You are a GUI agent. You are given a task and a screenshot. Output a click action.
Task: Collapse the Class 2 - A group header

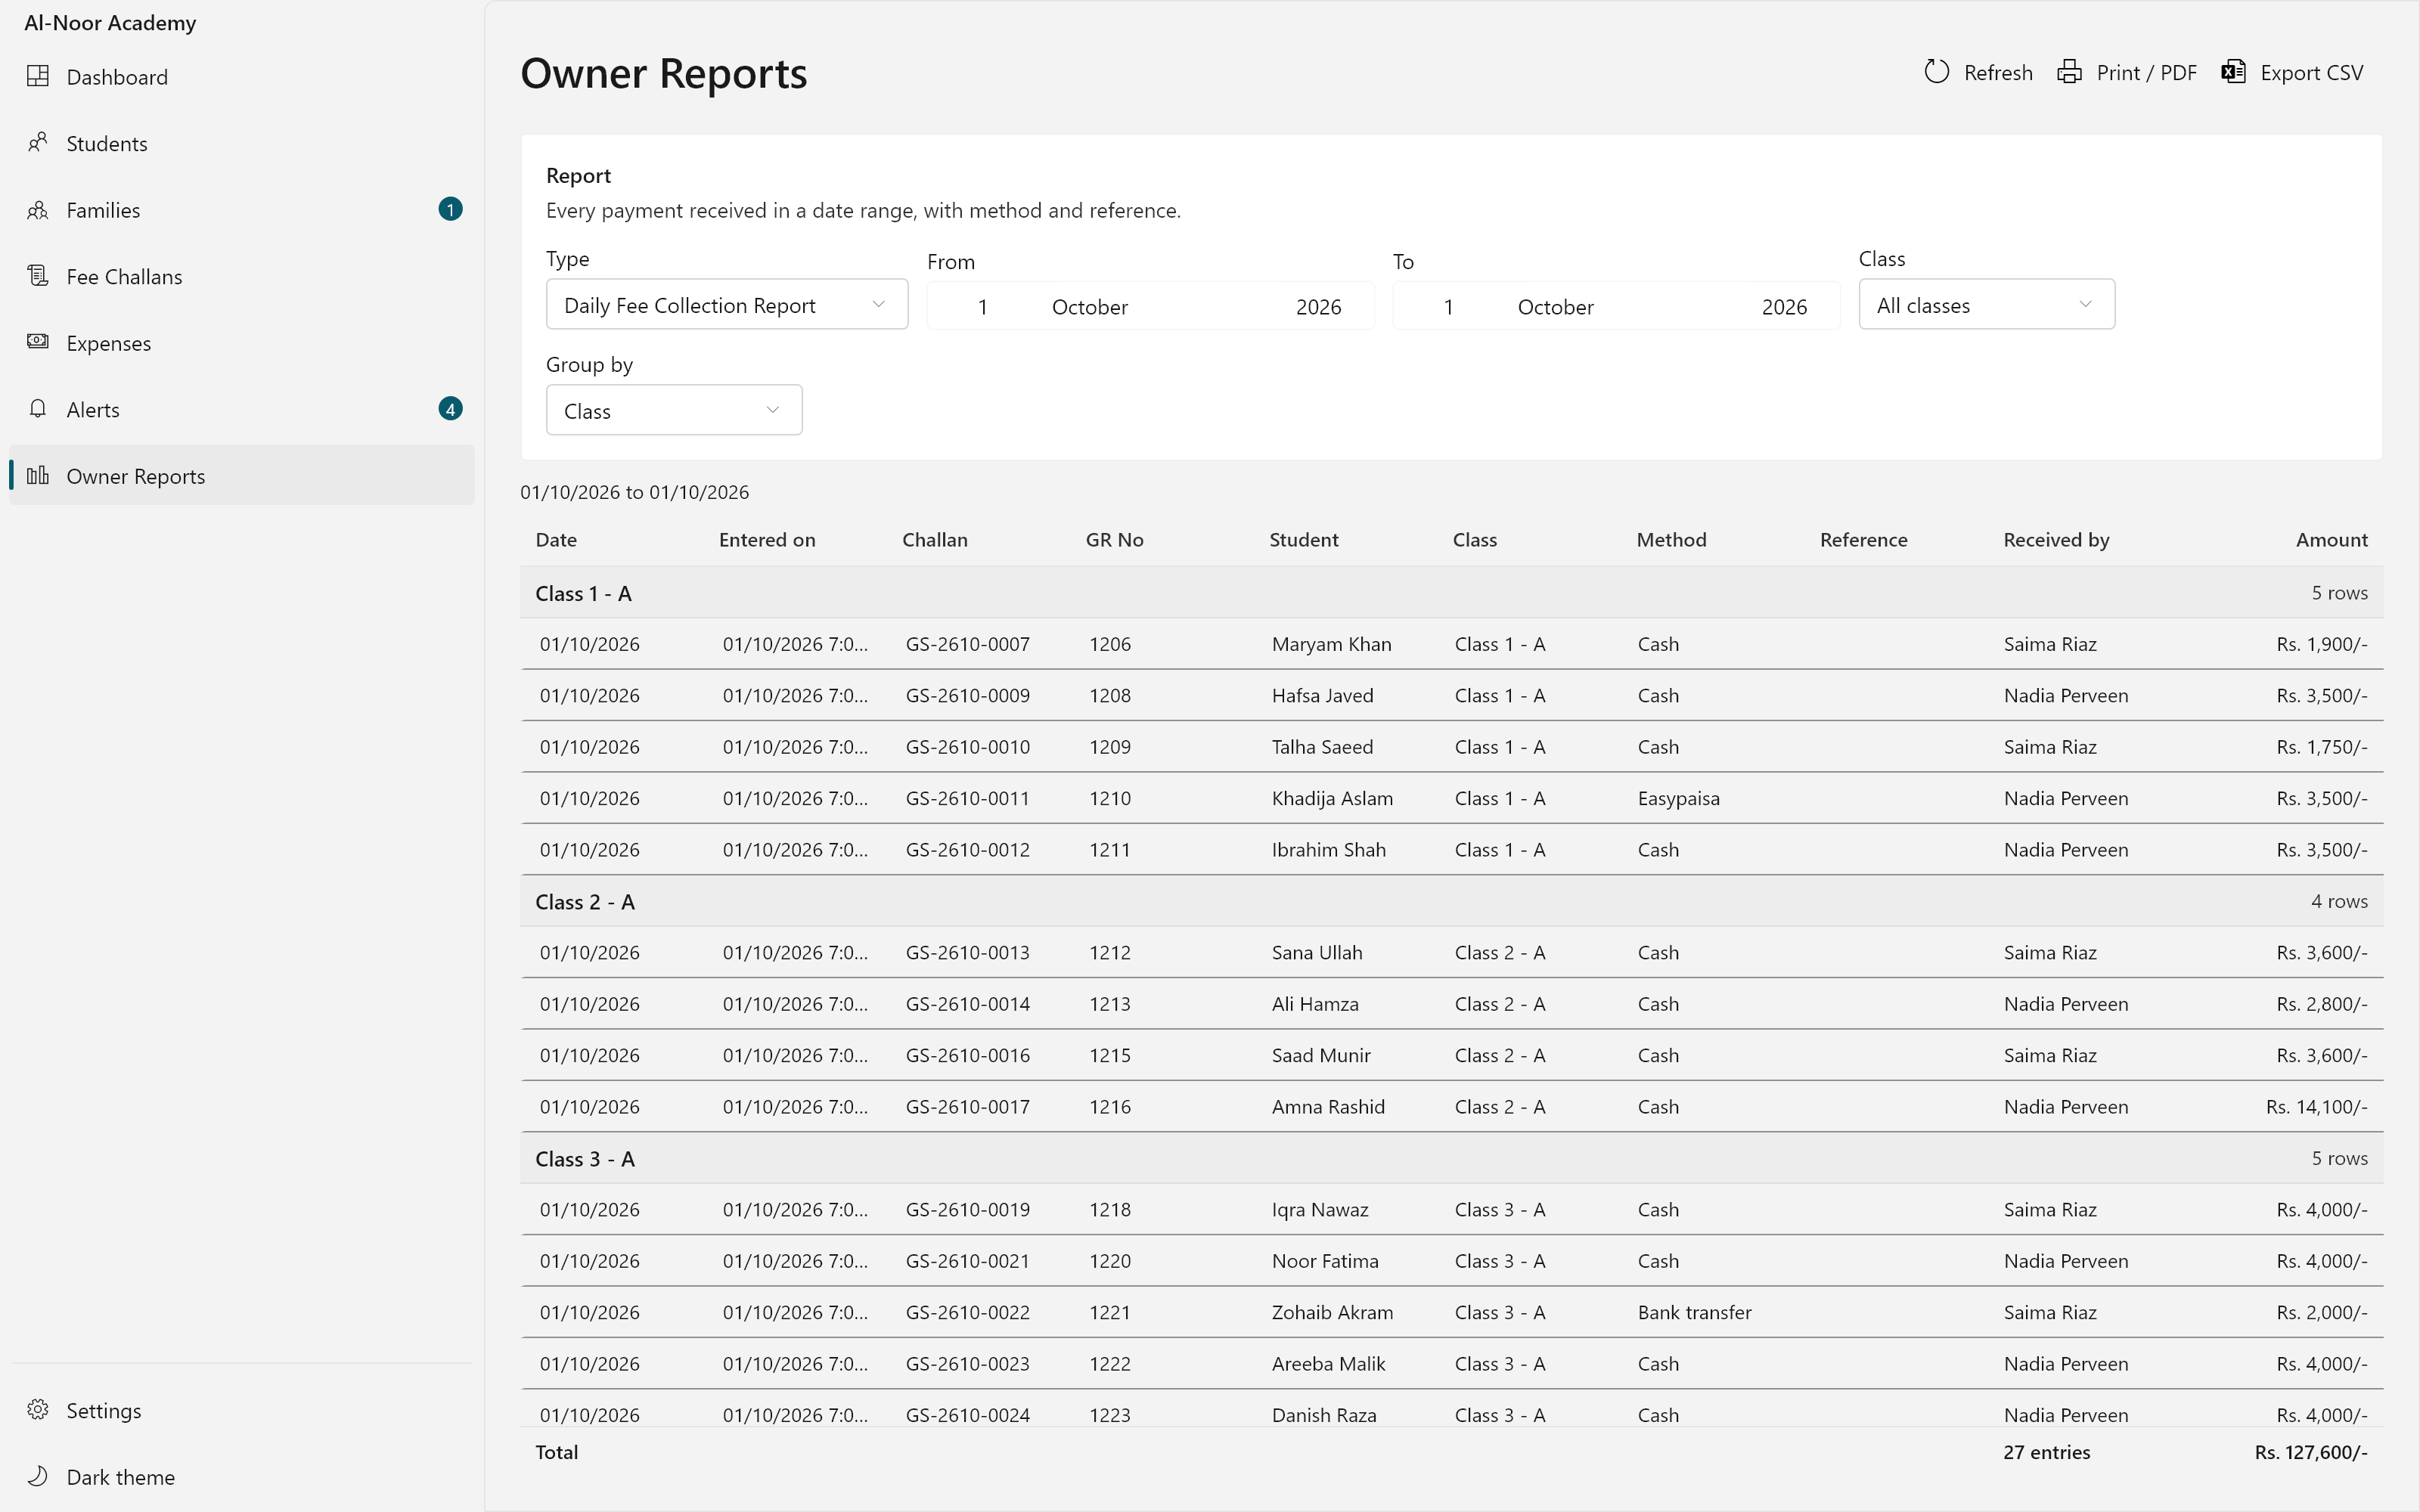[1451, 901]
